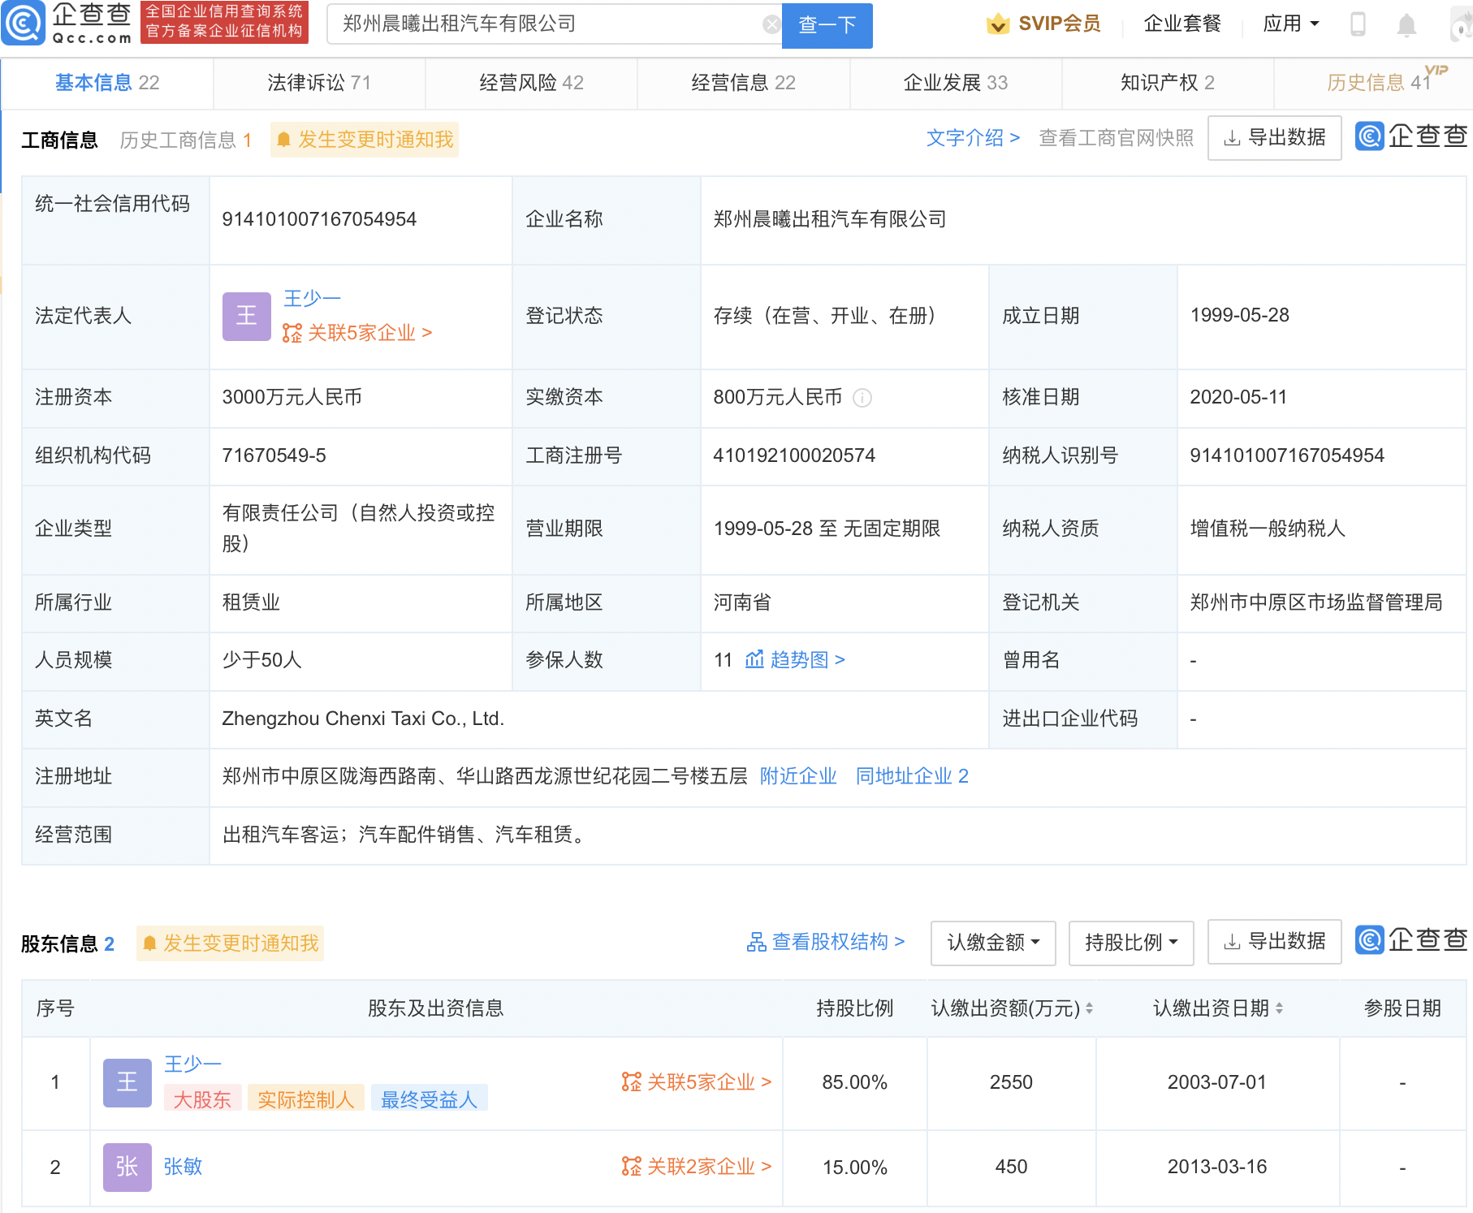
Task: Expand the 应用 dropdown menu
Action: [1290, 24]
